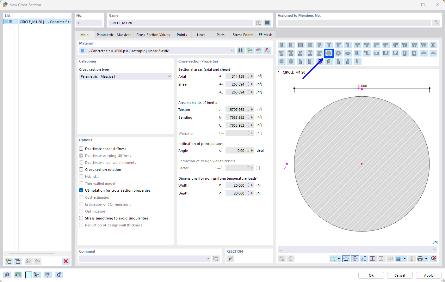Viewport: 445px width, 282px height.
Task: Switch to the Cross-Section Values tab
Action: coord(153,34)
